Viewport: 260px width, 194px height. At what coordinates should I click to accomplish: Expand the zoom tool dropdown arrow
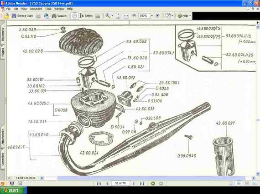click(112, 16)
